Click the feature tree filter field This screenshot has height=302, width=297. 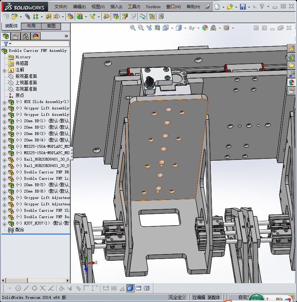pyautogui.click(x=36, y=44)
